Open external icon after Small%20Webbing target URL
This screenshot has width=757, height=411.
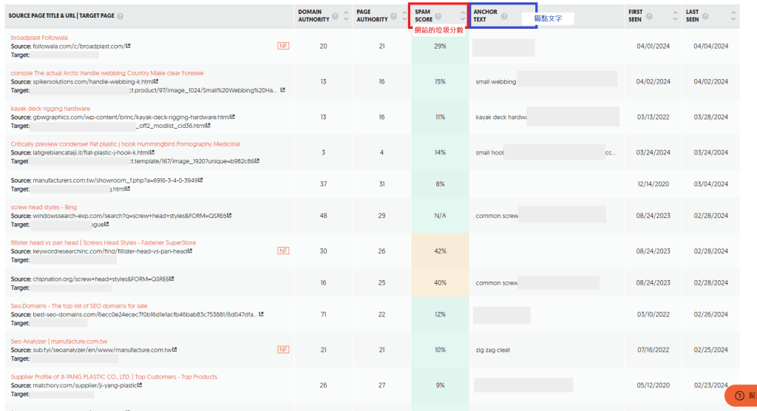click(x=283, y=90)
